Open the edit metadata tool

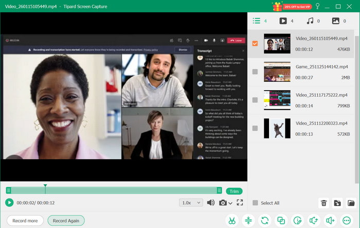(x=297, y=220)
